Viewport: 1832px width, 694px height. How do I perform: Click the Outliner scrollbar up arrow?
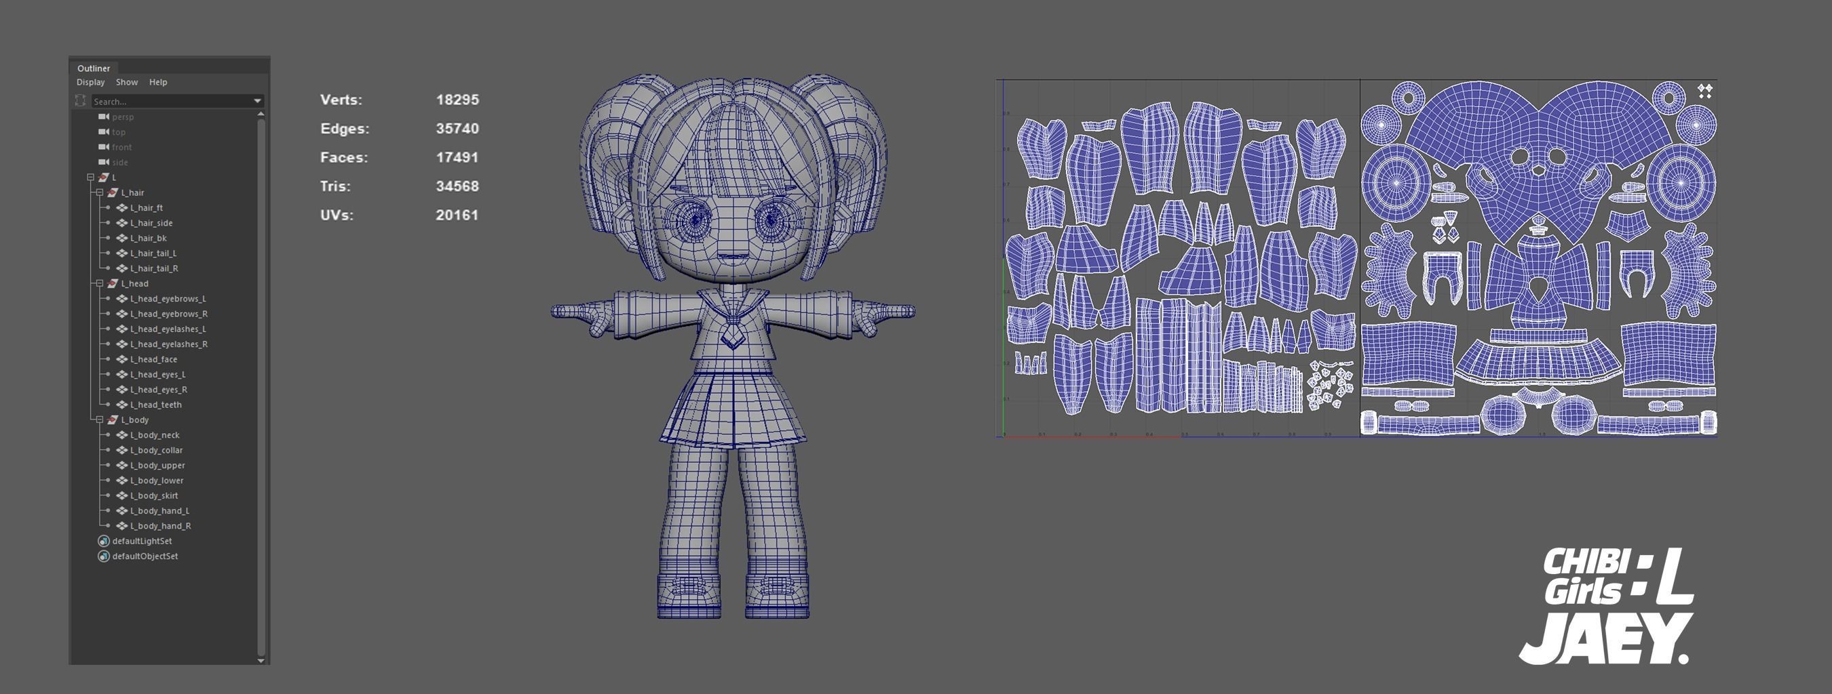261,114
